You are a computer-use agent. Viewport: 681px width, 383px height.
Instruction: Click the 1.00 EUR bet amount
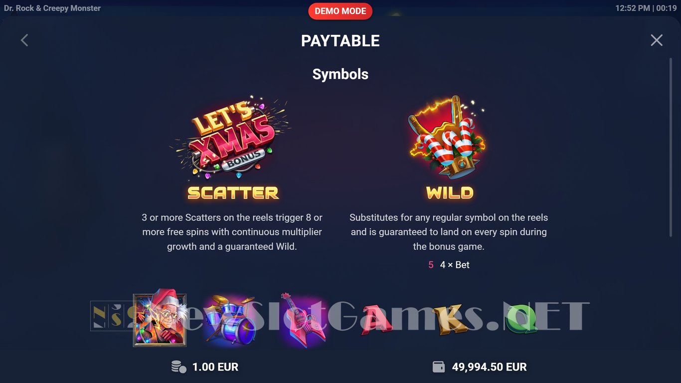click(x=215, y=367)
